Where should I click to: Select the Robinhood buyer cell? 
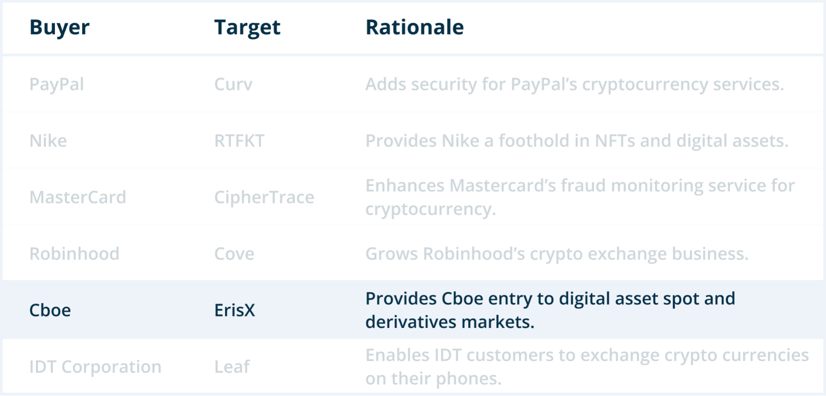tap(74, 254)
